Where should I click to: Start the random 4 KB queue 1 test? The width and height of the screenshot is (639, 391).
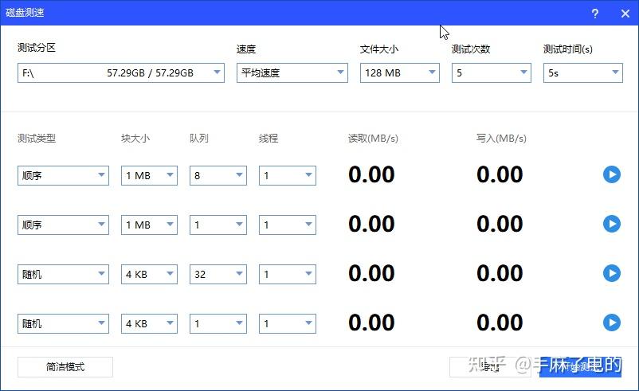coord(612,323)
